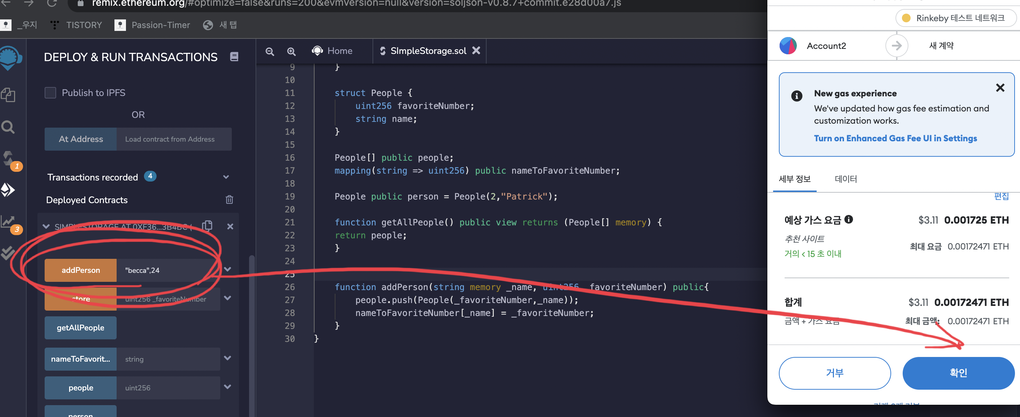Collapse the SimpleStorage deployed contract
This screenshot has width=1020, height=417.
pos(46,227)
